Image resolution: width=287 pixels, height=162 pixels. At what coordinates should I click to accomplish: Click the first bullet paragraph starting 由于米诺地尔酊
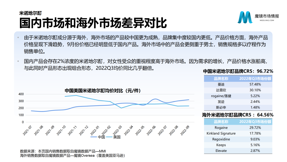point(146,44)
